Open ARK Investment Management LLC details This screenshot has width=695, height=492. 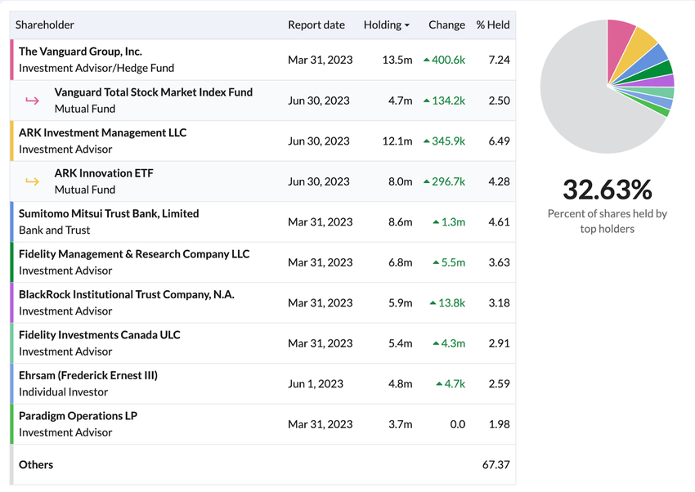click(x=102, y=132)
